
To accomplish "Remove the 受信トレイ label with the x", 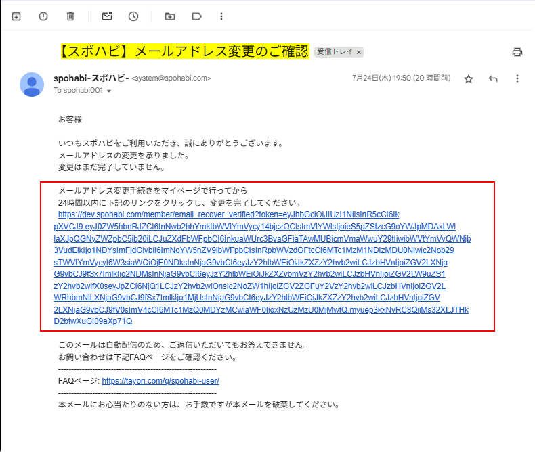I will (x=359, y=52).
